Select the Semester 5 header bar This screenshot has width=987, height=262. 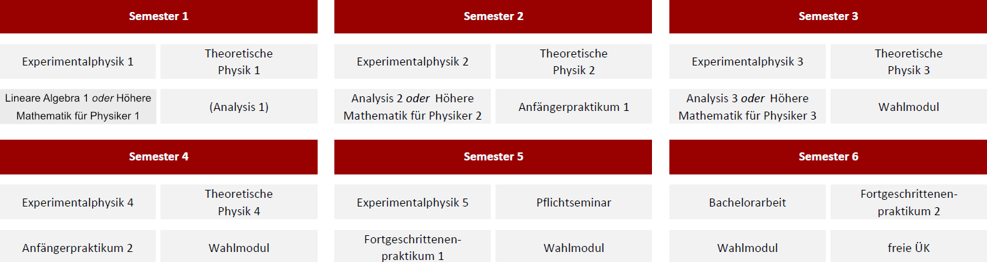point(493,156)
